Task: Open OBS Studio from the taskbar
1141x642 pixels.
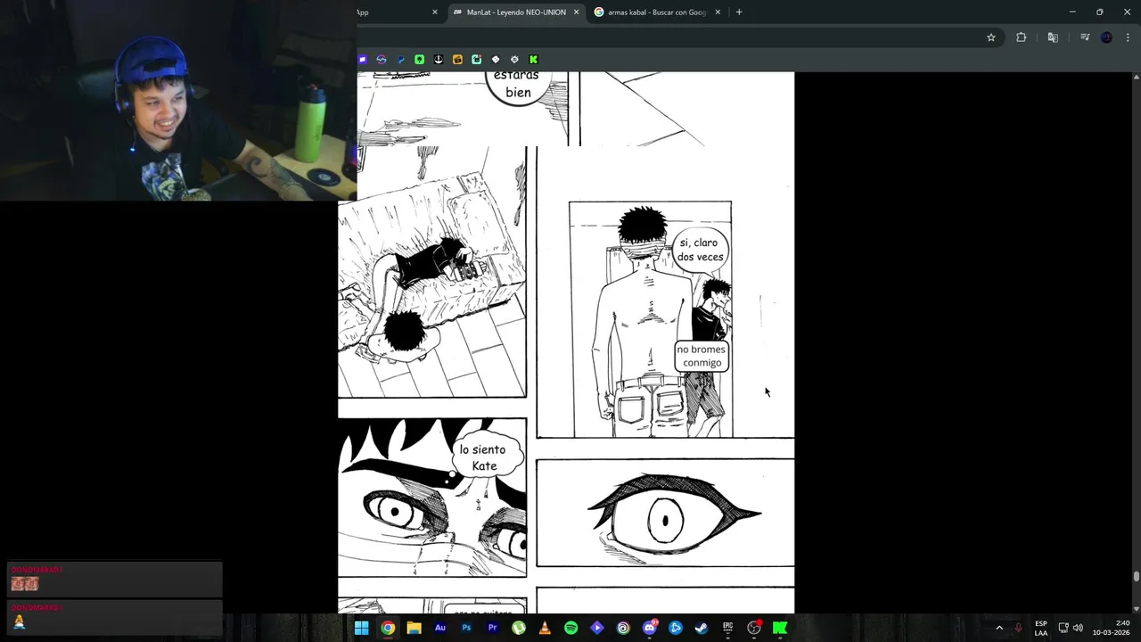Action: pyautogui.click(x=754, y=628)
